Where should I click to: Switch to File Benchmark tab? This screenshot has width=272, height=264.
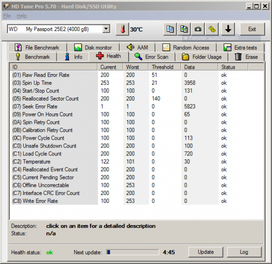(x=37, y=47)
